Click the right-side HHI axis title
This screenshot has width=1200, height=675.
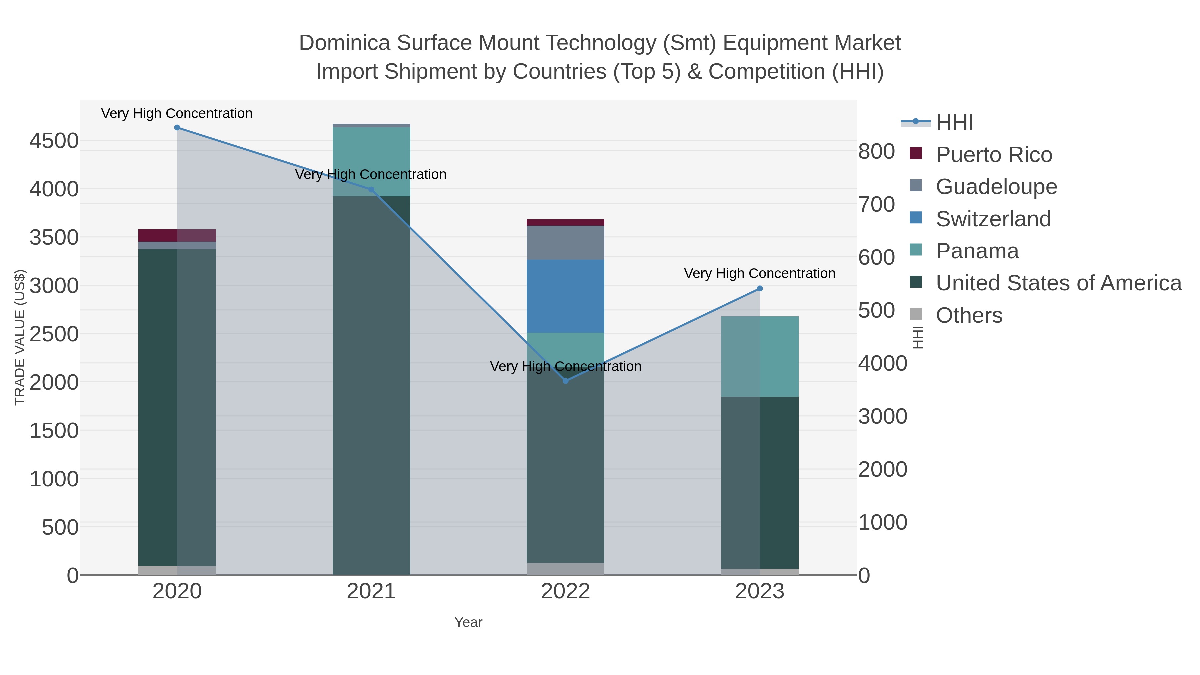[918, 337]
